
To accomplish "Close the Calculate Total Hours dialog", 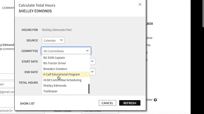I will coord(140,5).
